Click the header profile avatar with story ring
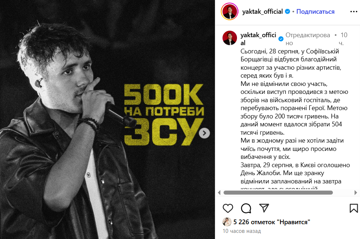The image size is (360, 239). 230,12
